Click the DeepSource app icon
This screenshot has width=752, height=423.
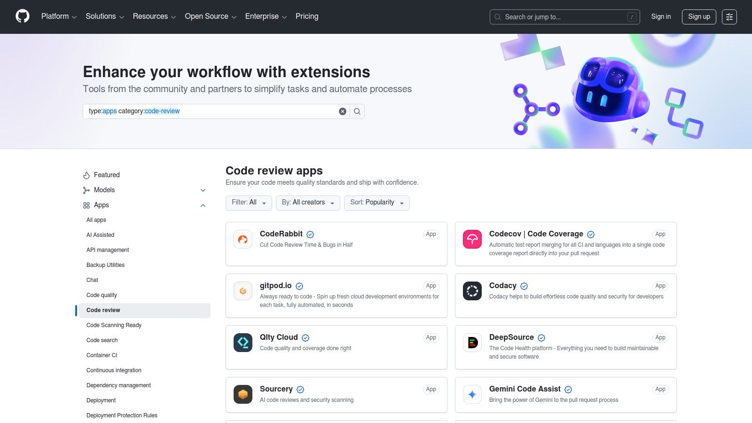point(472,343)
